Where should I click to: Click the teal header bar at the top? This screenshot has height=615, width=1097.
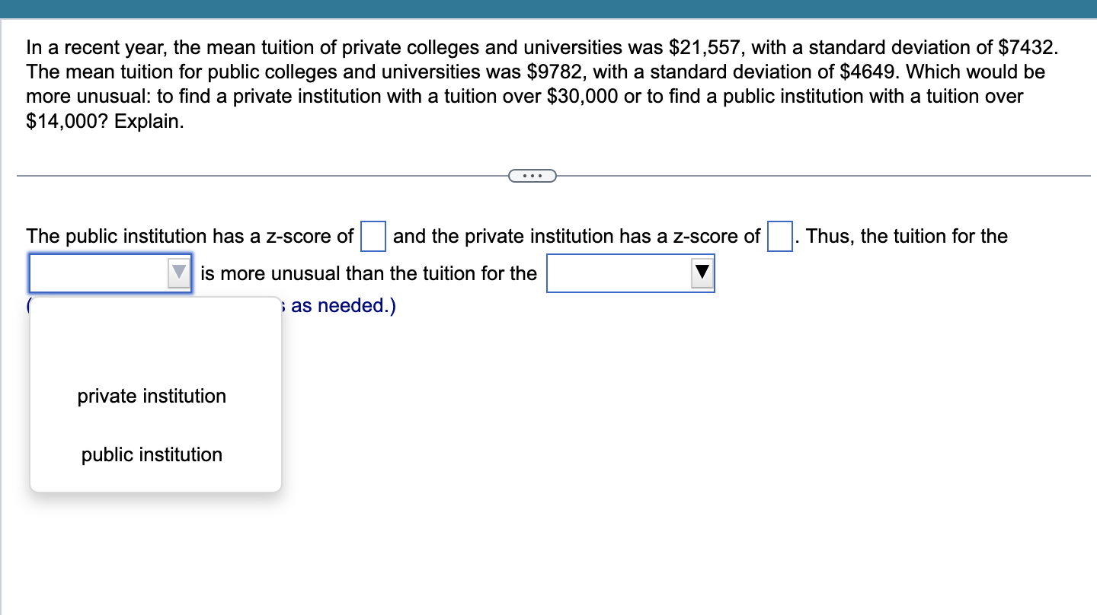coord(548,10)
